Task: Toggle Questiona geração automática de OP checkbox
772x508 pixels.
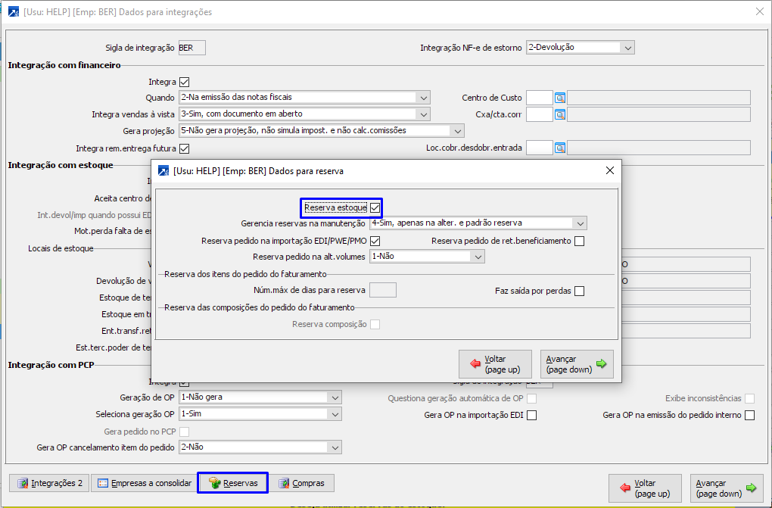Action: pos(532,399)
